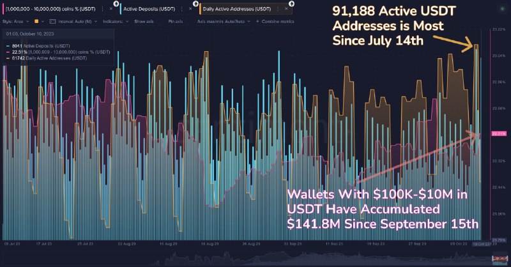
Task: Click the 09 Jul 23 date label
Action: pyautogui.click(x=12, y=244)
